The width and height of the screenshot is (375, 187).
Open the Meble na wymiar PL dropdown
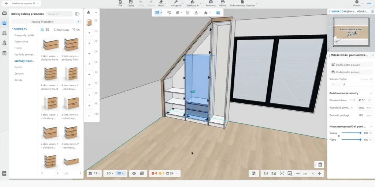(x=25, y=4)
